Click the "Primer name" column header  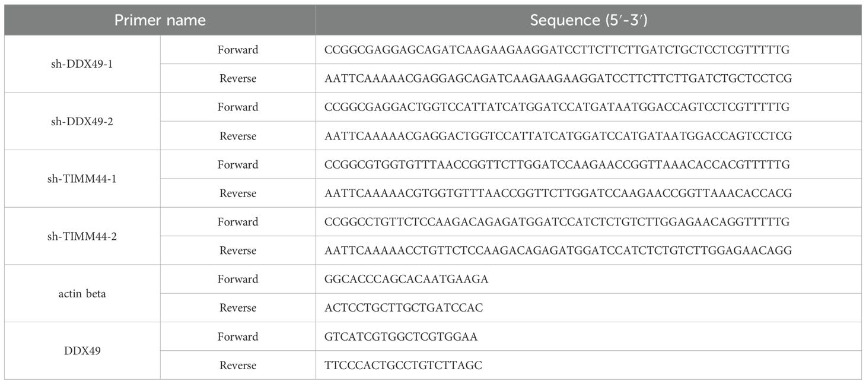click(x=160, y=20)
